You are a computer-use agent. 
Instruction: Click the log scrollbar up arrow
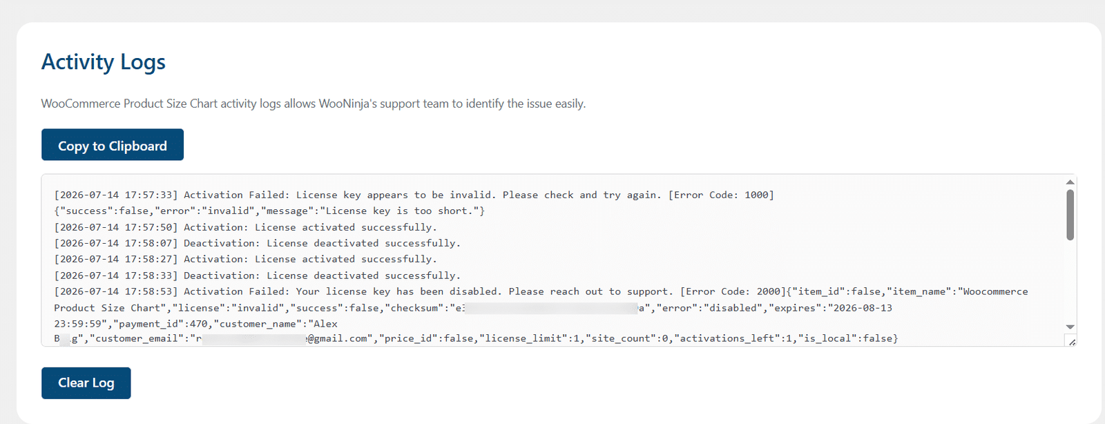click(1070, 182)
